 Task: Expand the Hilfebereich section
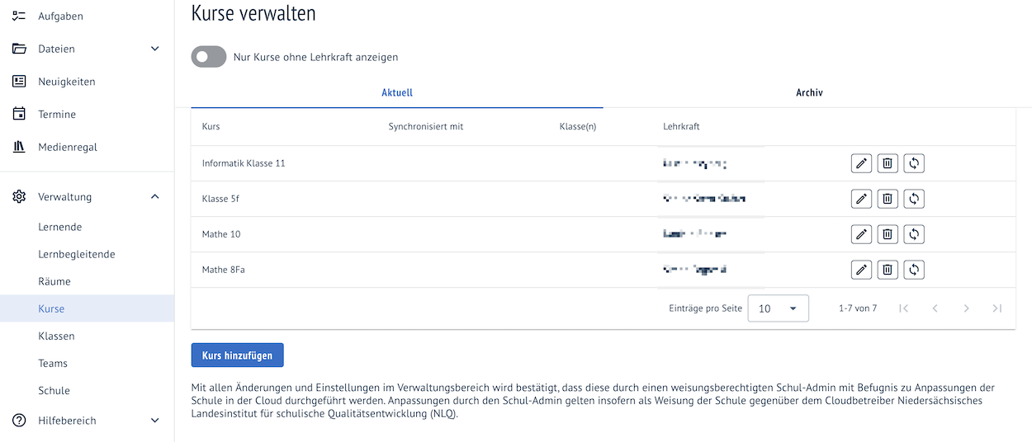tap(154, 421)
